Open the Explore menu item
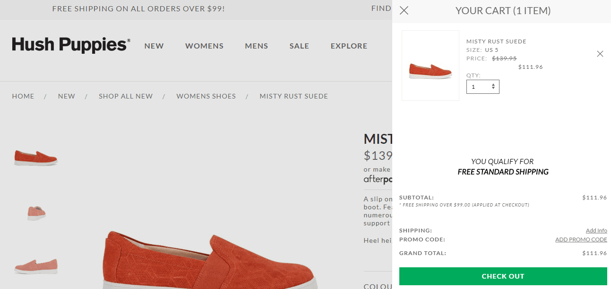This screenshot has width=611, height=289. [x=349, y=46]
